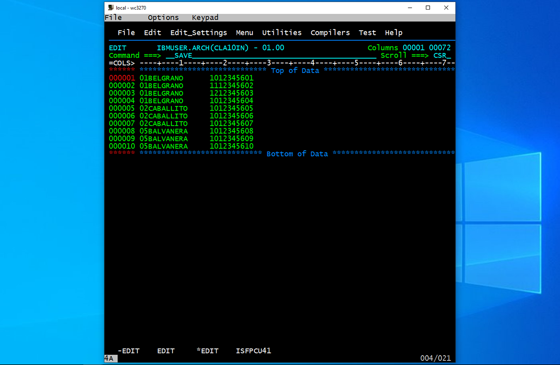Open Help in the ISPF action bar
The image size is (560, 365).
pyautogui.click(x=393, y=33)
